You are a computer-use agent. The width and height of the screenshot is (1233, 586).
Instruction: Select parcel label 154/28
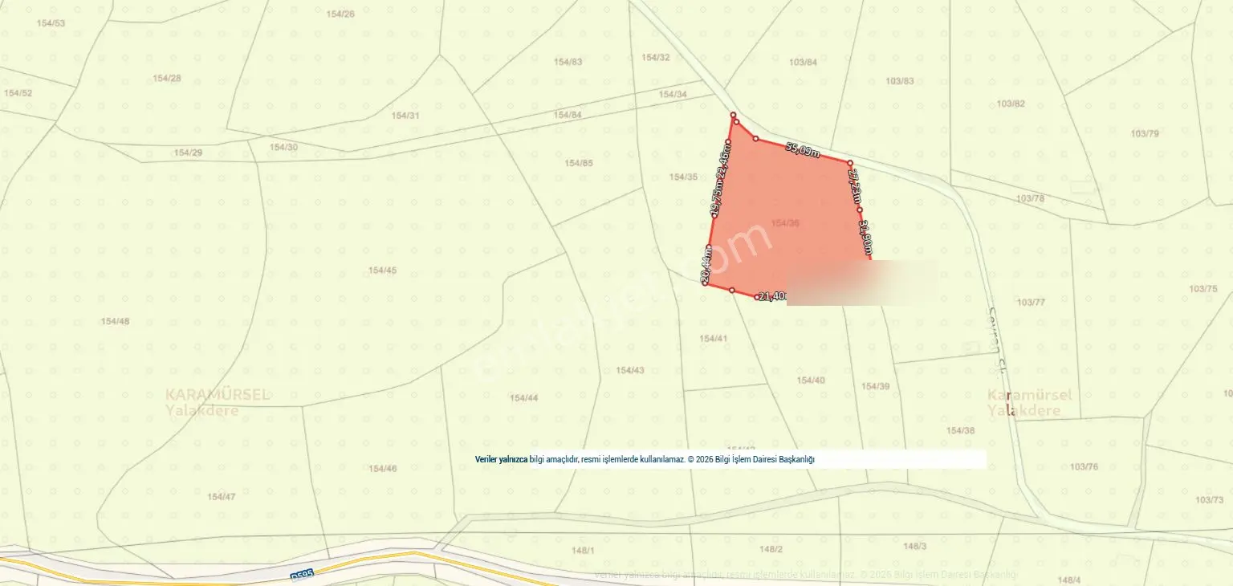(x=167, y=78)
